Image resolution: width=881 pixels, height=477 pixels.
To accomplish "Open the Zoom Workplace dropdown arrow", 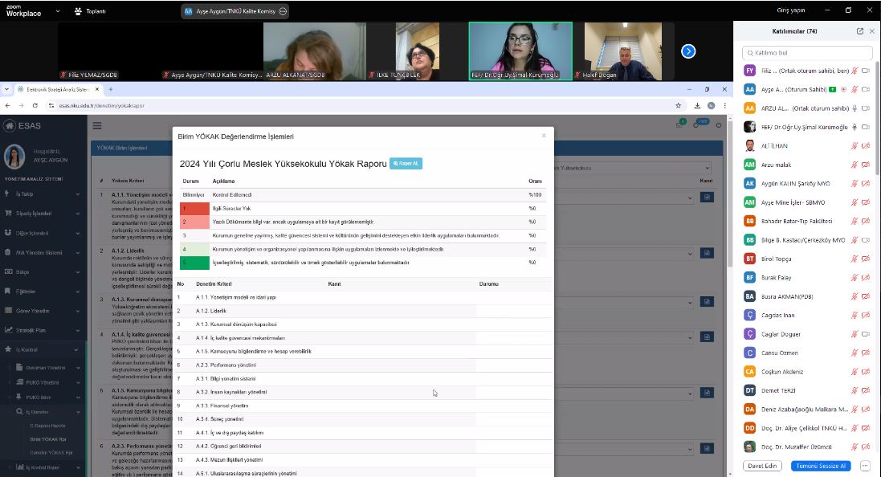I will pos(57,11).
